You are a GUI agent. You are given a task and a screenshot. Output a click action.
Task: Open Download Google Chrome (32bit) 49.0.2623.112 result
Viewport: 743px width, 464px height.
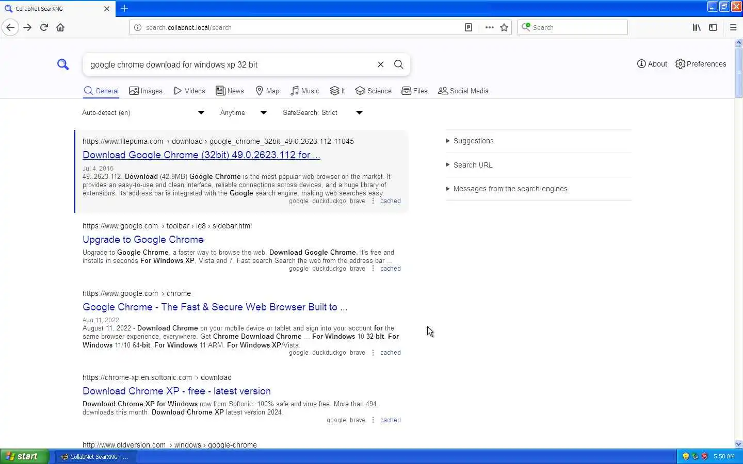[x=201, y=155]
